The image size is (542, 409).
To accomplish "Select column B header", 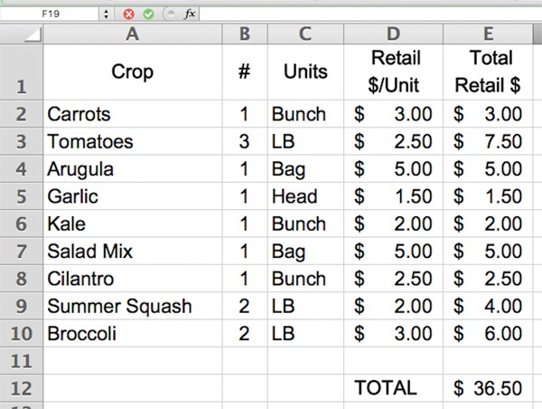I will [244, 34].
